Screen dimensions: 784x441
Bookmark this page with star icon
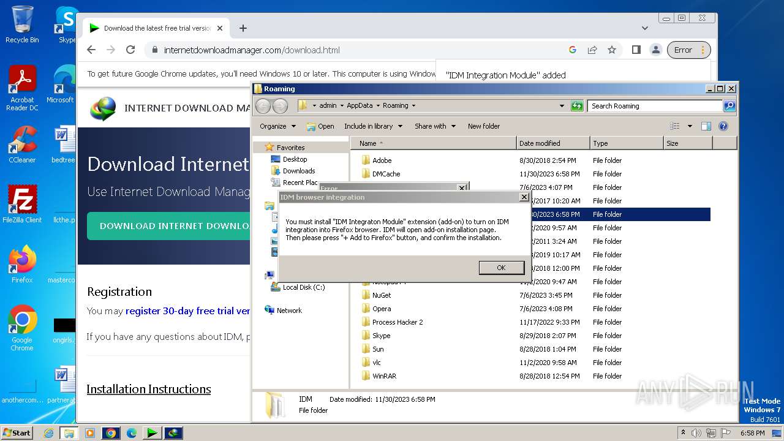612,50
